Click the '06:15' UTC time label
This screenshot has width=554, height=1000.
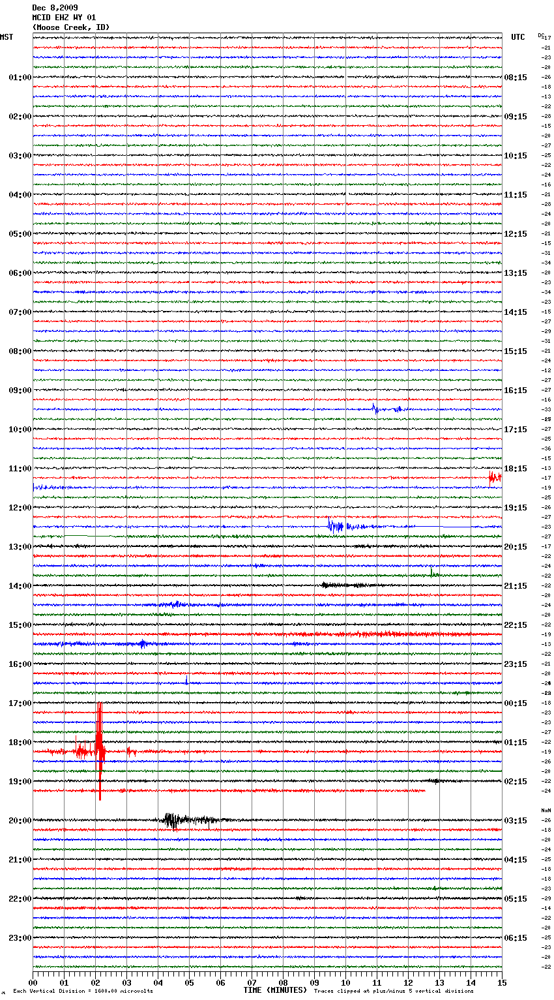pyautogui.click(x=516, y=938)
